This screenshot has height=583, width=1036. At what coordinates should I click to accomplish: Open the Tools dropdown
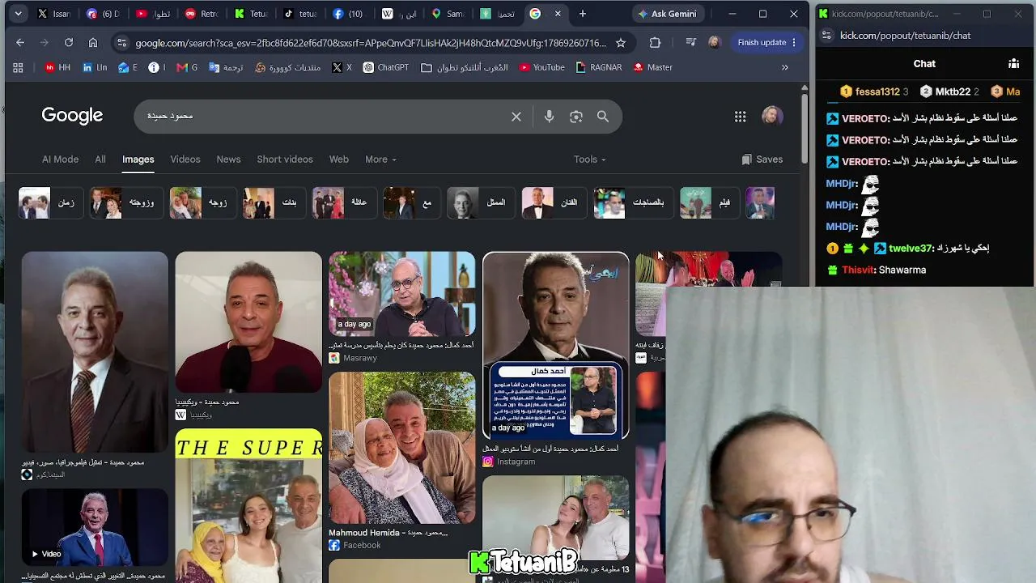589,160
